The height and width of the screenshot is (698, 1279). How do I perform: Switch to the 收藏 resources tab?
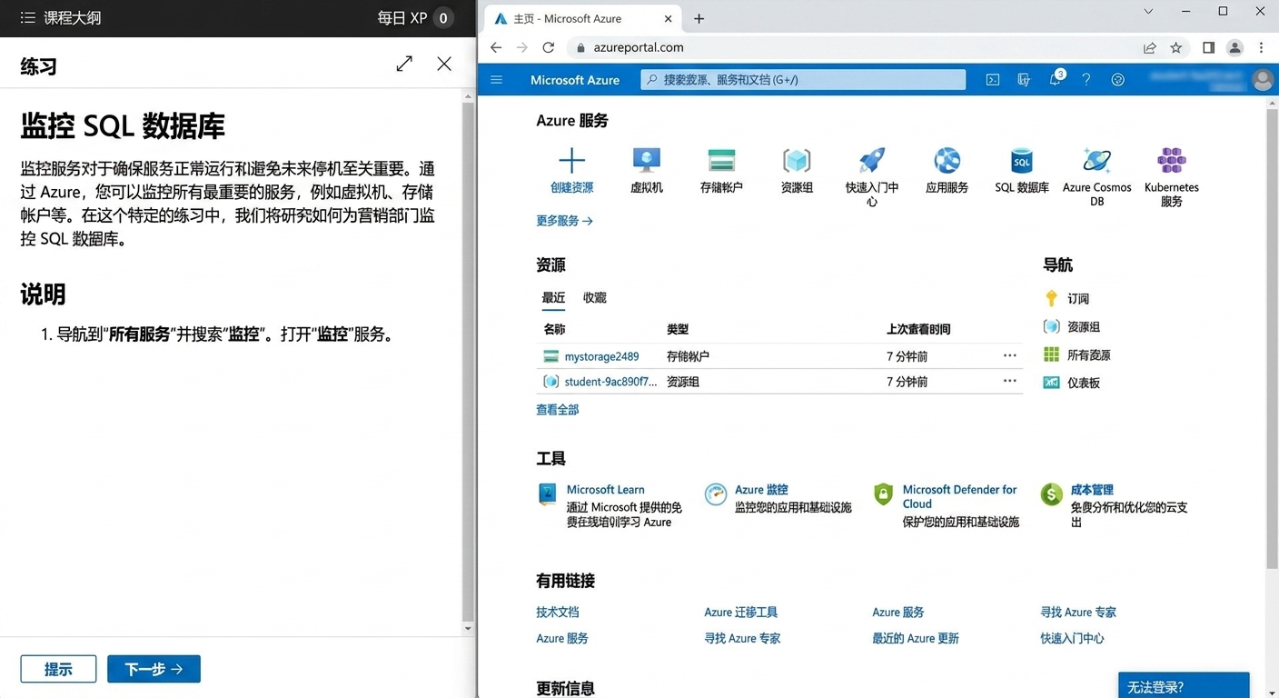pos(594,297)
